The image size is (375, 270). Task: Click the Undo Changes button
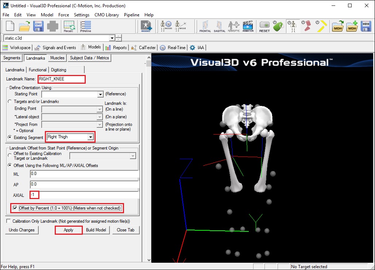[x=22, y=230]
